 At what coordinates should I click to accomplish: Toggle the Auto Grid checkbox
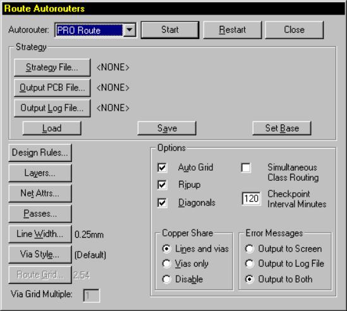[162, 168]
